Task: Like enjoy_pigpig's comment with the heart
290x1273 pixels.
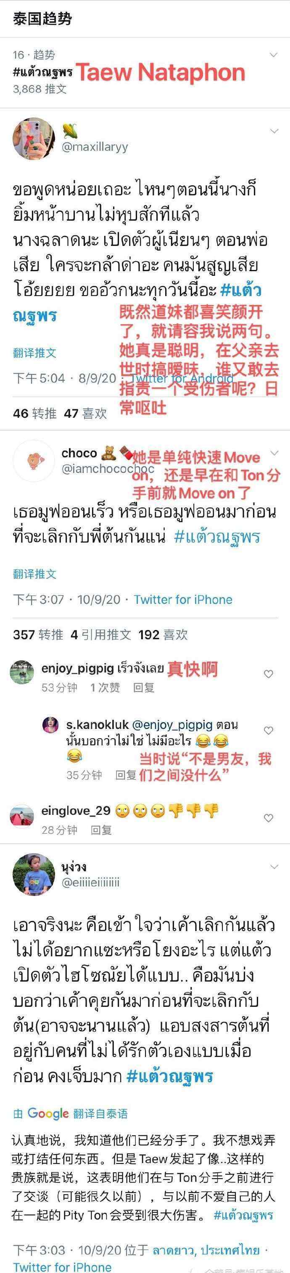Action: [x=268, y=674]
